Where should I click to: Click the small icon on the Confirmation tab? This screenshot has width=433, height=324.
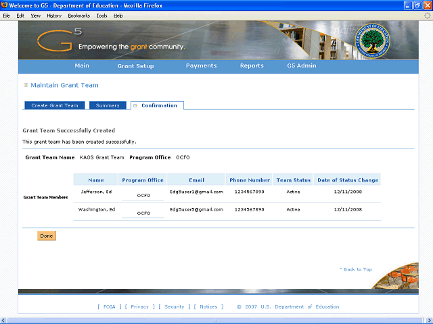135,106
